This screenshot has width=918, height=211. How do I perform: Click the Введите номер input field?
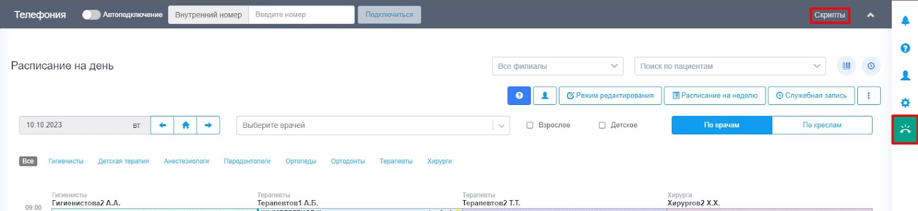301,15
